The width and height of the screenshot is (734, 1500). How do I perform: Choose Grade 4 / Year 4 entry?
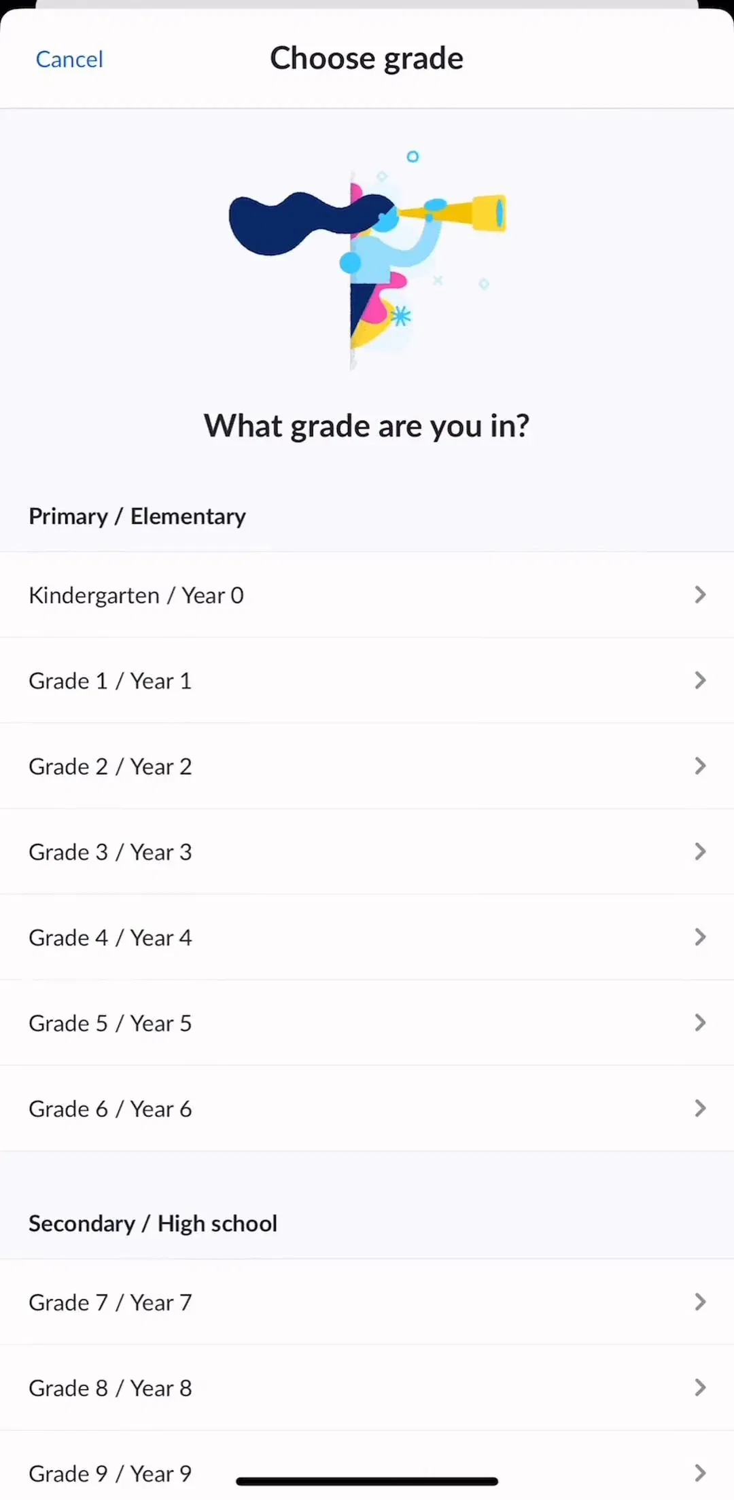click(367, 937)
